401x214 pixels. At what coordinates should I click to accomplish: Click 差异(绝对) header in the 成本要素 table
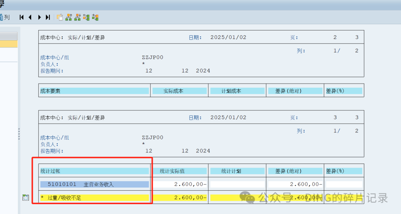[x=295, y=91]
